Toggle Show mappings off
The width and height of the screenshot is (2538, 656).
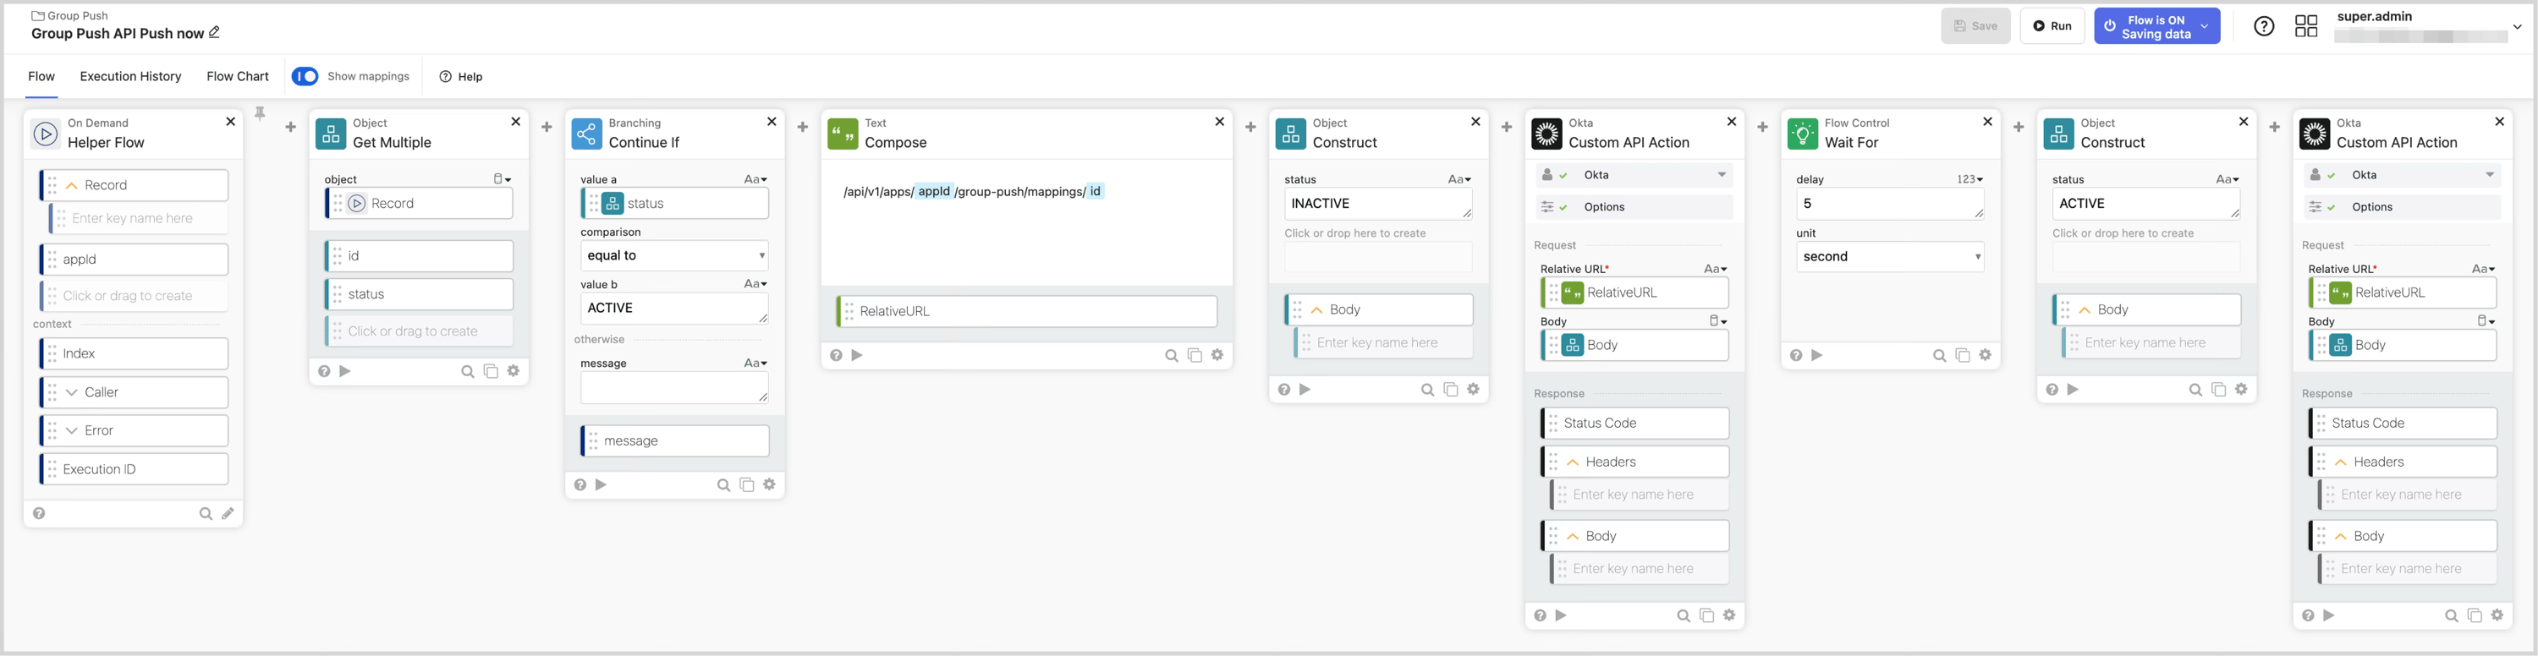click(x=305, y=76)
